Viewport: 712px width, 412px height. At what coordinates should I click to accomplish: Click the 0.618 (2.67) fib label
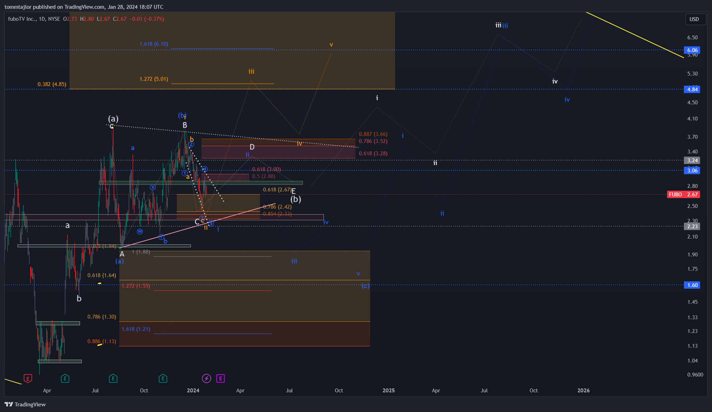(277, 190)
